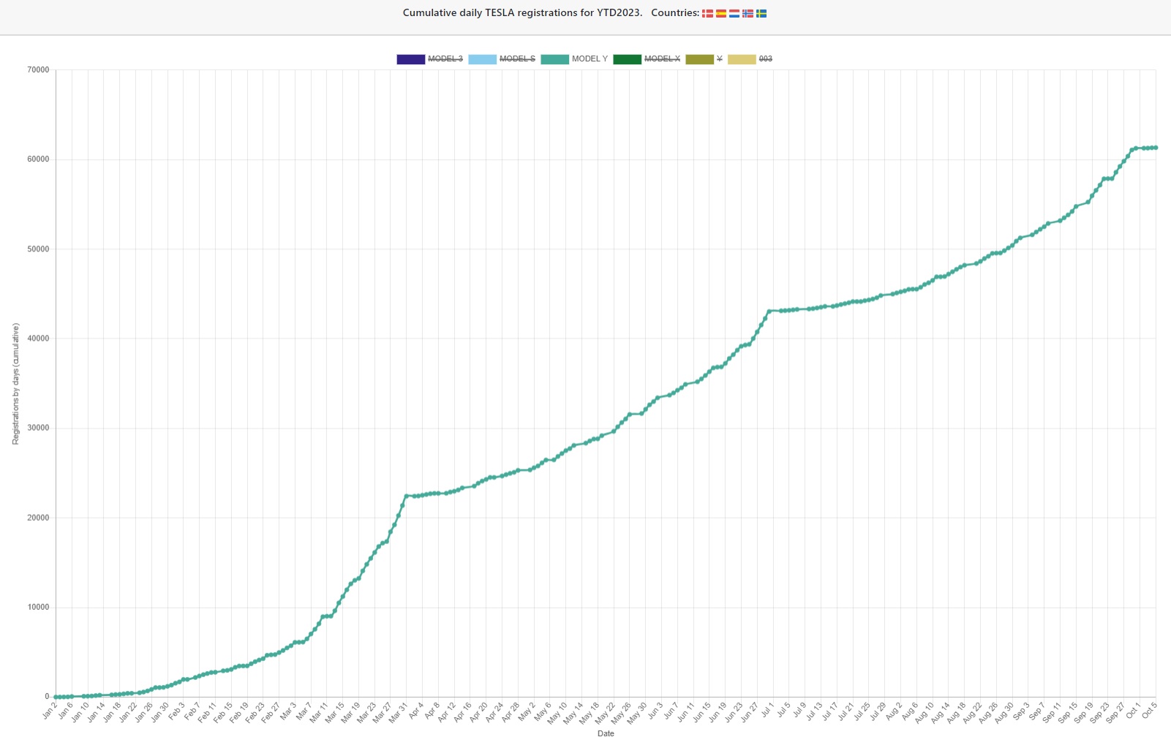Click the y-axis title 'Registrations by days (cumulative)'

pyautogui.click(x=15, y=384)
